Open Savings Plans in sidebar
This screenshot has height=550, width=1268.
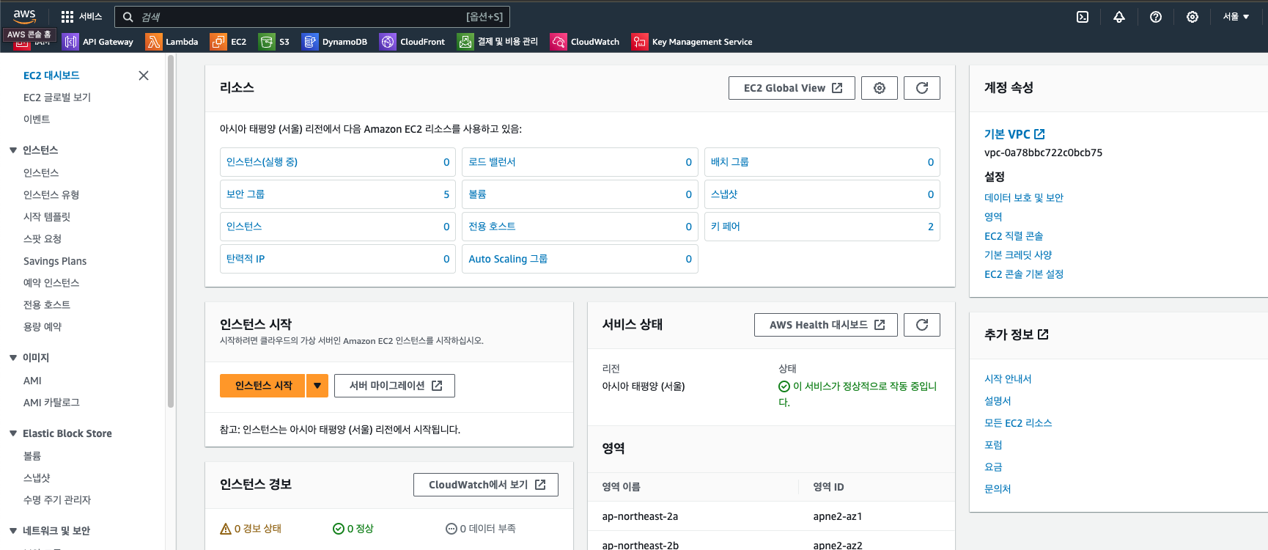[55, 261]
